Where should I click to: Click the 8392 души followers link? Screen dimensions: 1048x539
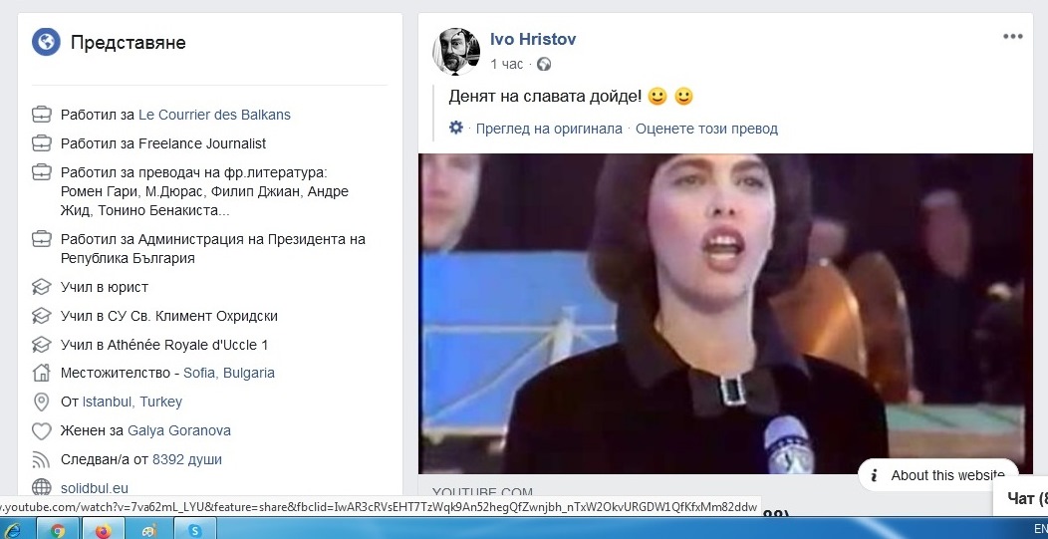(187, 459)
